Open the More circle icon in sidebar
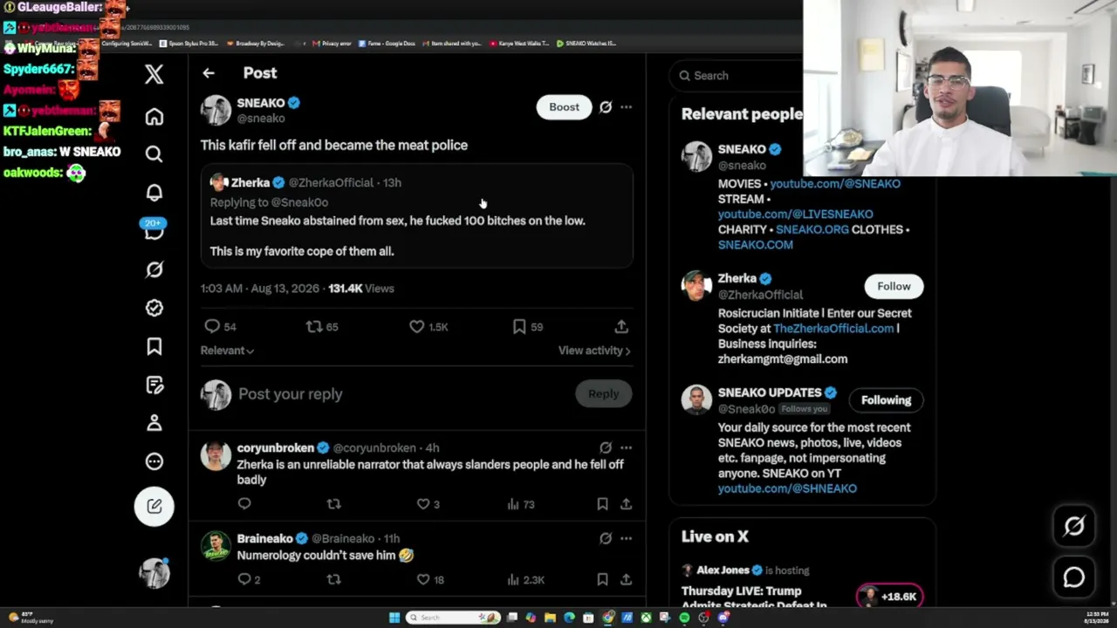 [x=154, y=461]
